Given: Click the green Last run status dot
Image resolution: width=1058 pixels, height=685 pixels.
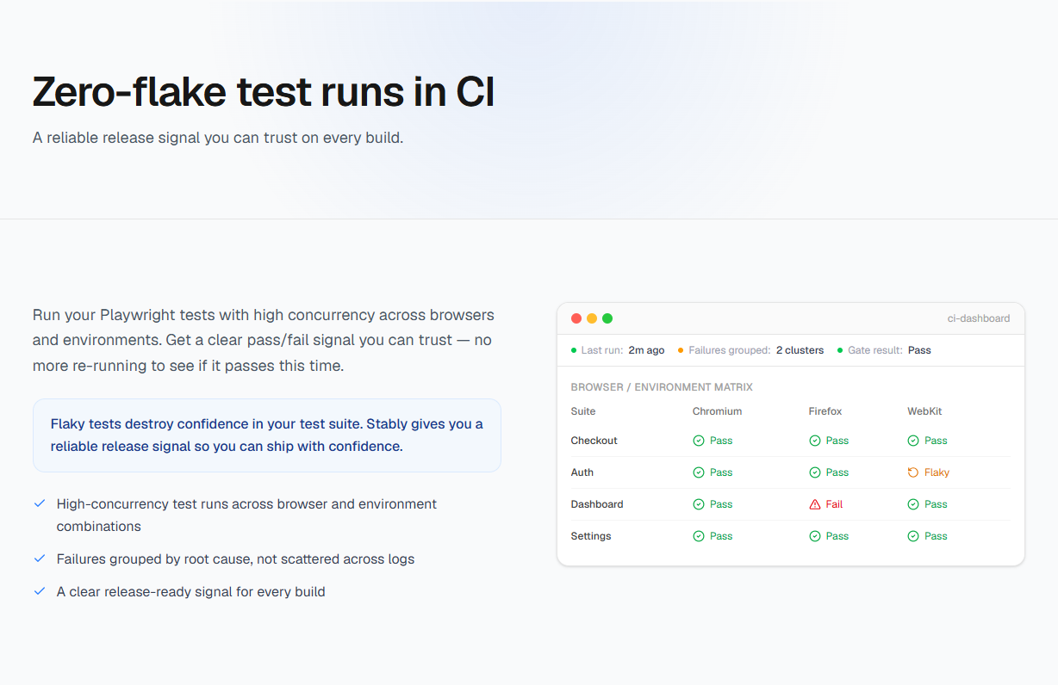Looking at the screenshot, I should click(x=574, y=350).
